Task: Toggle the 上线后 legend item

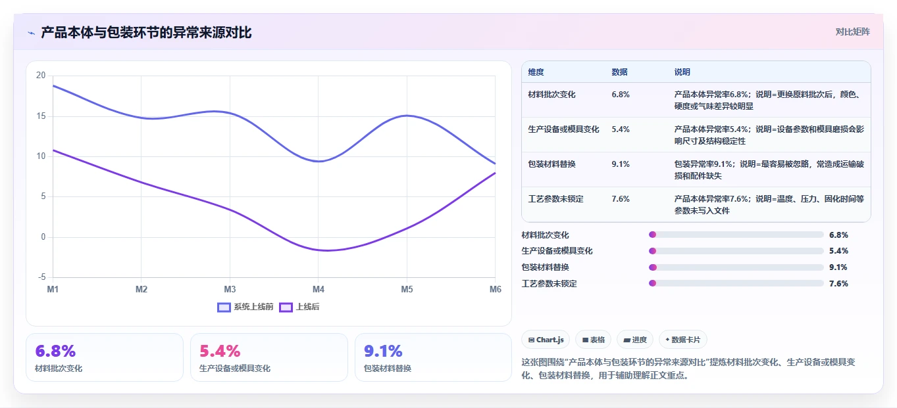Action: pos(299,307)
